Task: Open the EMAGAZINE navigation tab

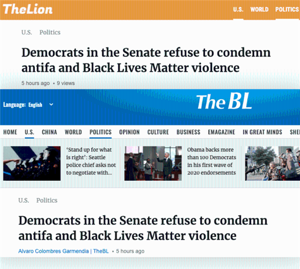Action: (x=222, y=132)
